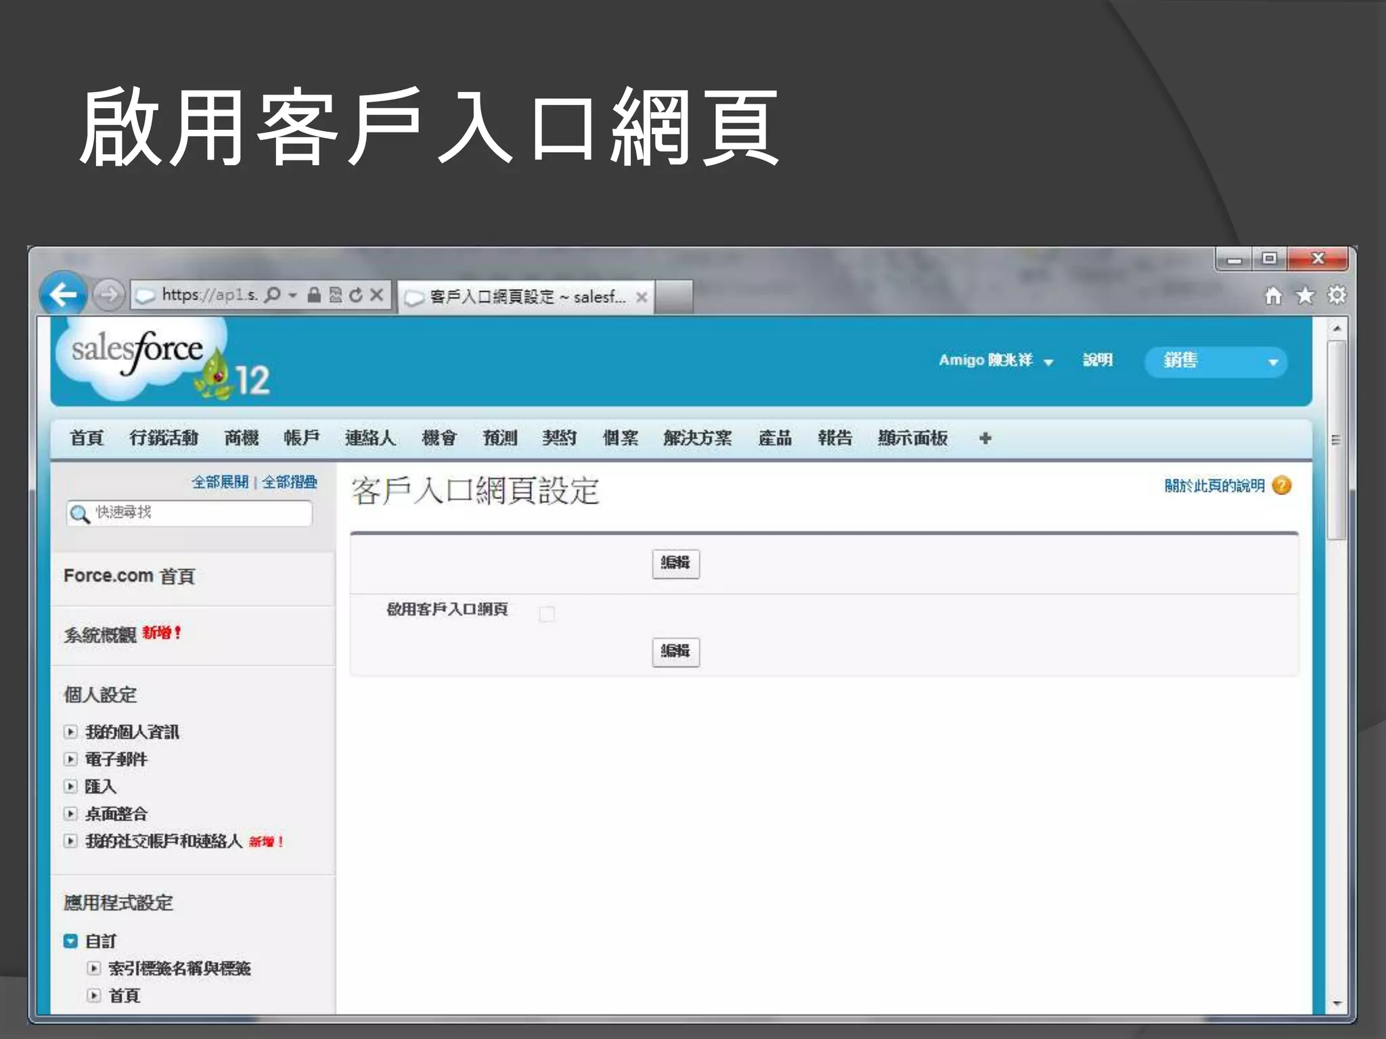Click the 說明 help link in header

pyautogui.click(x=1097, y=360)
